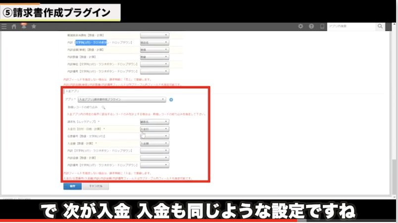Click the search button in top search bar
Viewport: 398px width, 223px height.
click(380, 26)
